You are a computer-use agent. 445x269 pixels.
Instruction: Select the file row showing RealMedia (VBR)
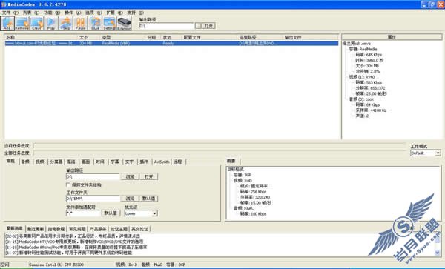171,44
